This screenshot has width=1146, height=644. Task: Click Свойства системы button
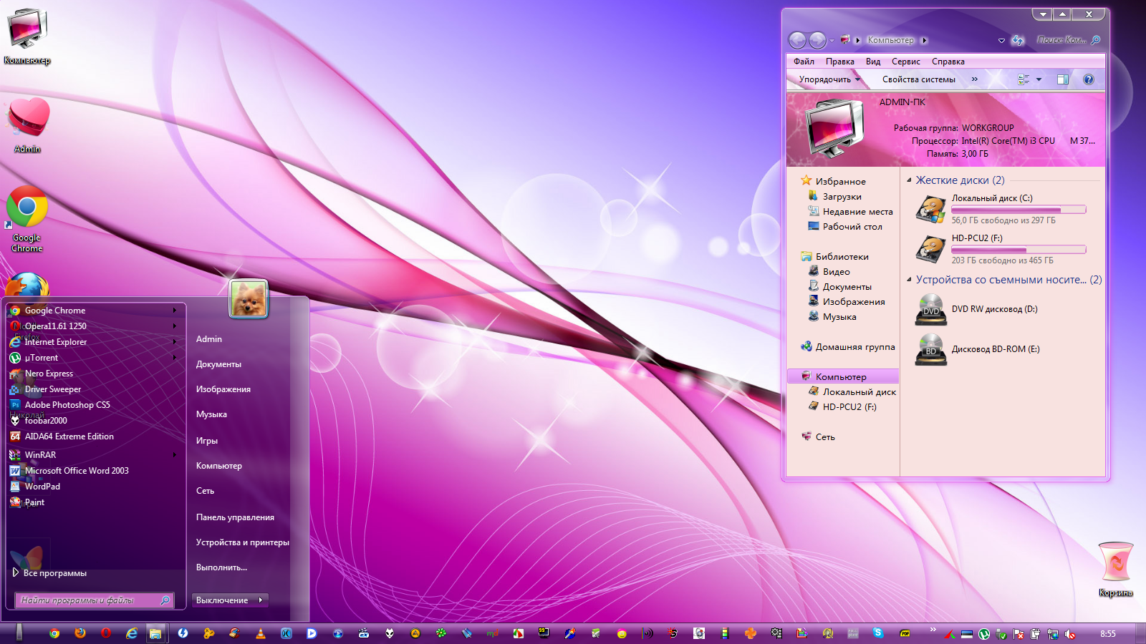(918, 79)
